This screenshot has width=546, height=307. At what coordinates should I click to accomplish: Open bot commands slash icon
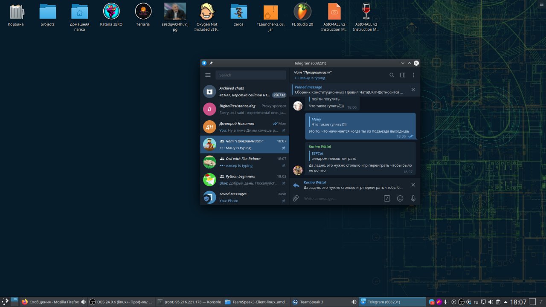[387, 198]
